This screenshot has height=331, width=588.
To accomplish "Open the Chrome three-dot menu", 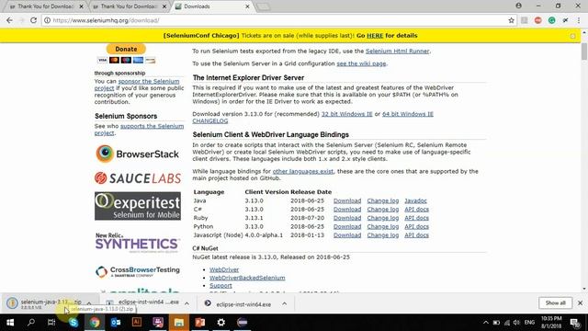I will 579,20.
